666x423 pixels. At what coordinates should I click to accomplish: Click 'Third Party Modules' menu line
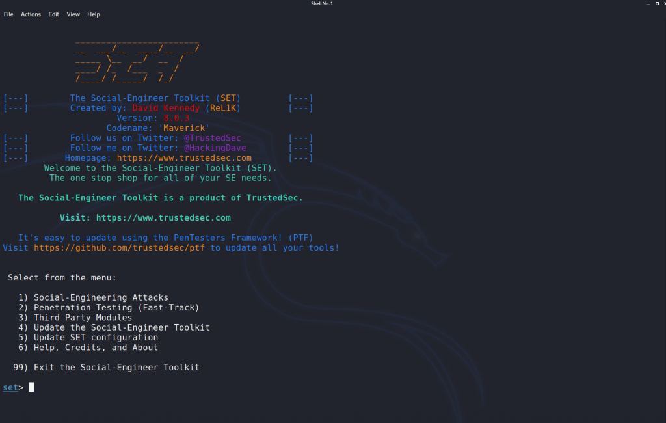pos(75,318)
